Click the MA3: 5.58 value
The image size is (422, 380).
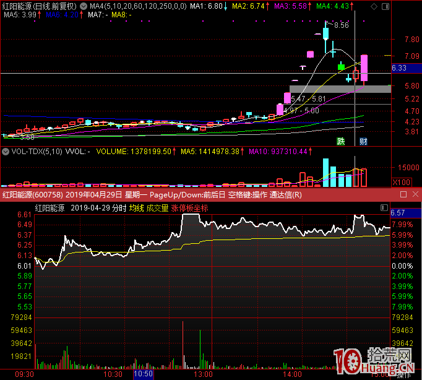tap(290, 6)
